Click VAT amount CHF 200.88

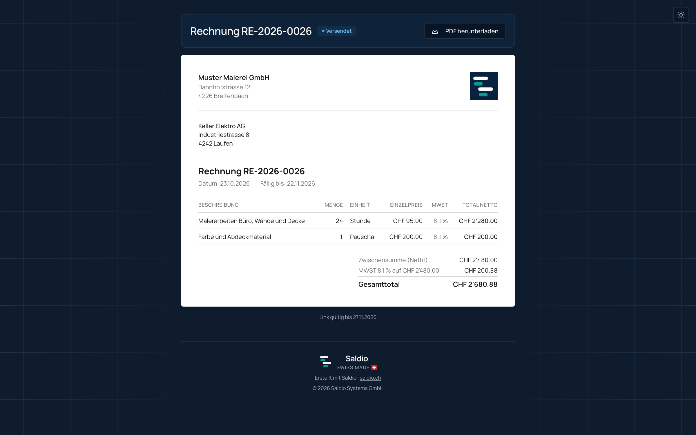click(481, 270)
